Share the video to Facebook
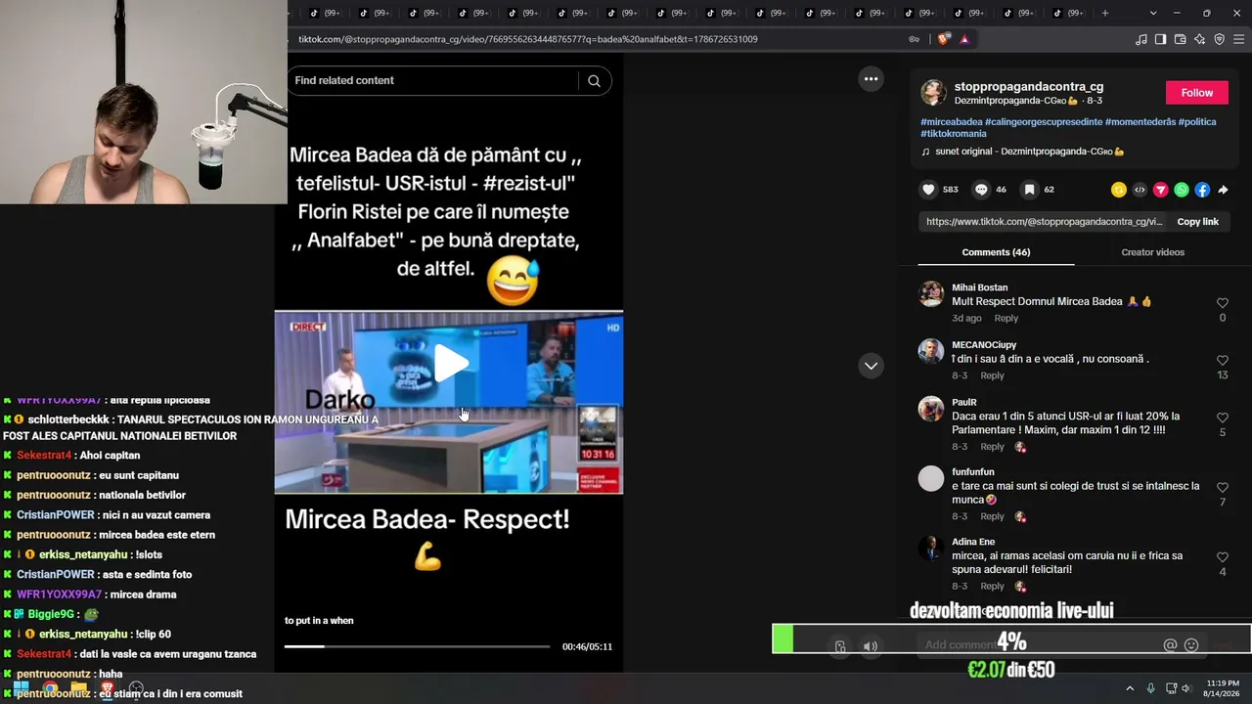Image resolution: width=1252 pixels, height=704 pixels. 1202,190
